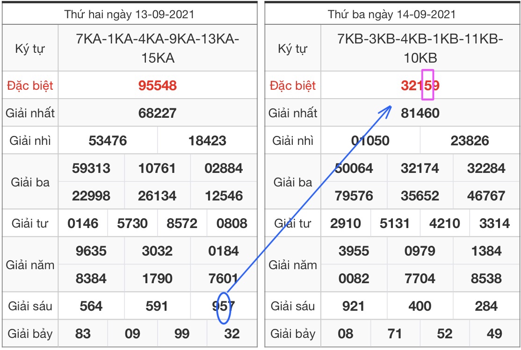521x350 pixels.
Task: Click sixth prize number 400
Action: [x=420, y=307]
